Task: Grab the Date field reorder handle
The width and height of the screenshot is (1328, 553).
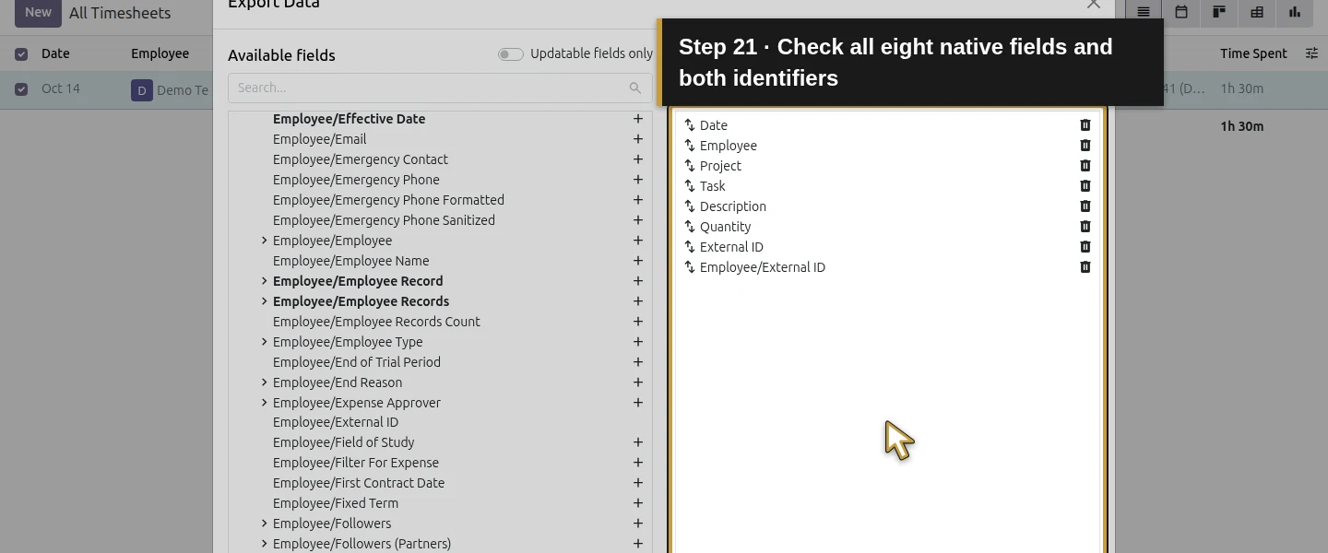Action: pyautogui.click(x=689, y=125)
